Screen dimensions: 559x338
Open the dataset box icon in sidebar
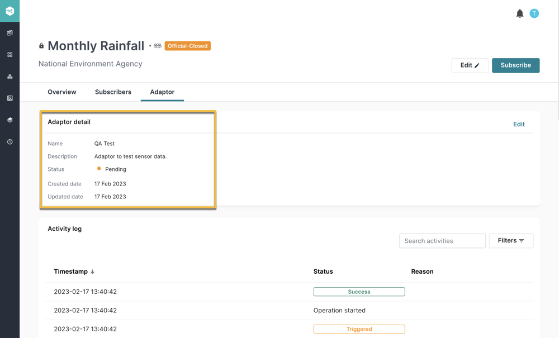pos(9,120)
